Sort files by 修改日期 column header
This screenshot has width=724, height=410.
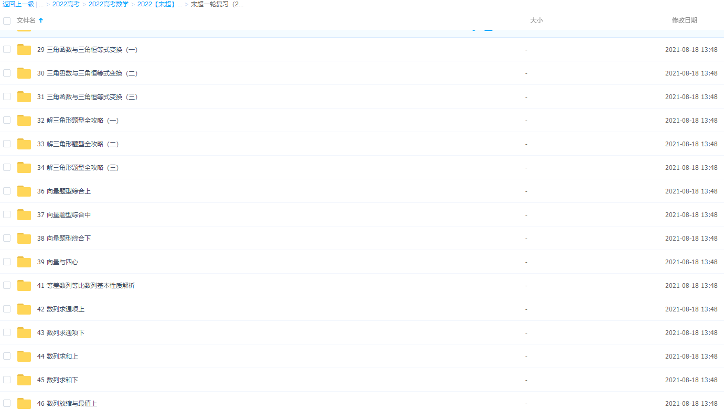(x=684, y=20)
